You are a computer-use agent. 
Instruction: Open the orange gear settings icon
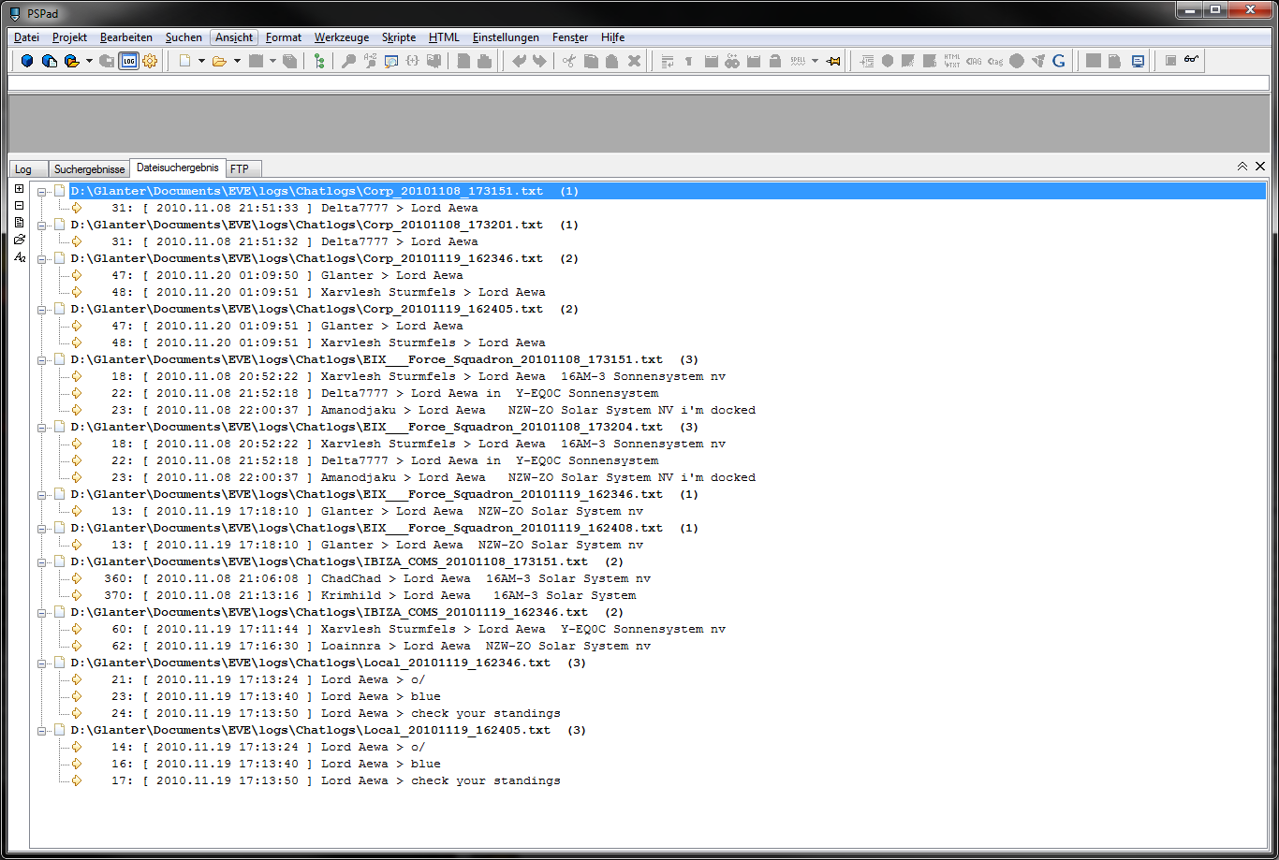click(150, 61)
